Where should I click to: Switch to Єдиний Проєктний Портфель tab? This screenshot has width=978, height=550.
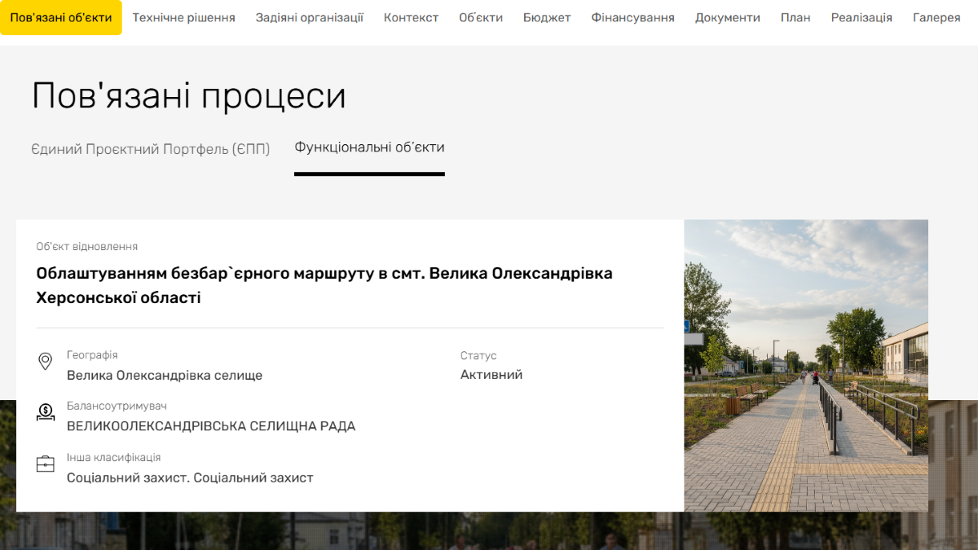pyautogui.click(x=151, y=149)
